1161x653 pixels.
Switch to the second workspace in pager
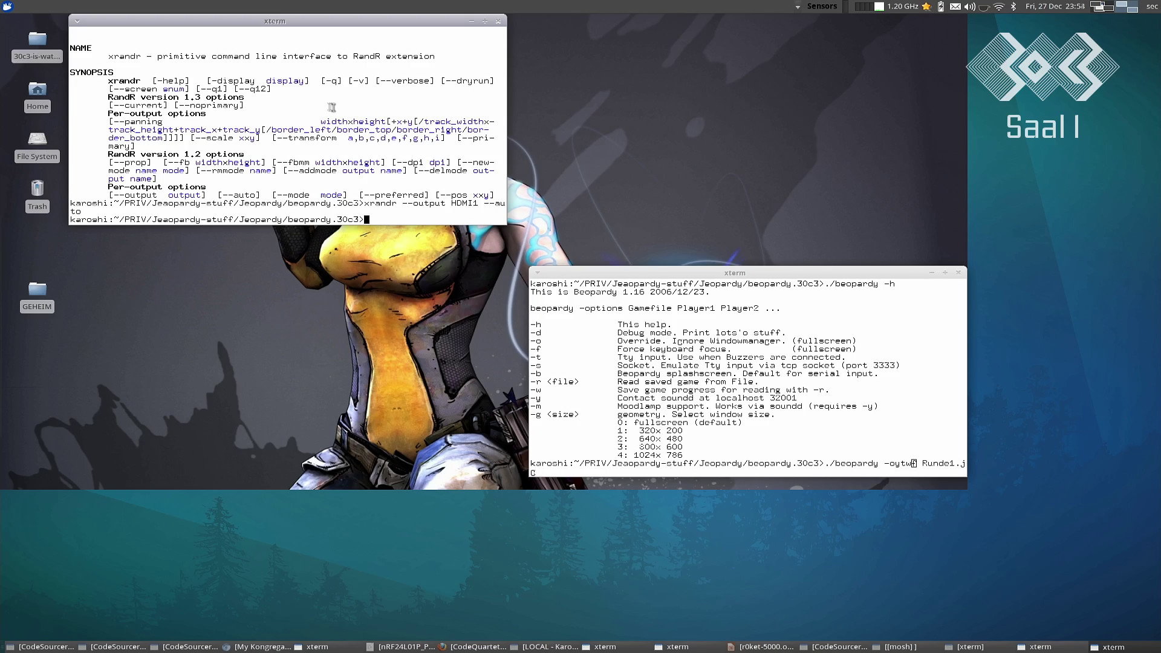tap(1127, 6)
